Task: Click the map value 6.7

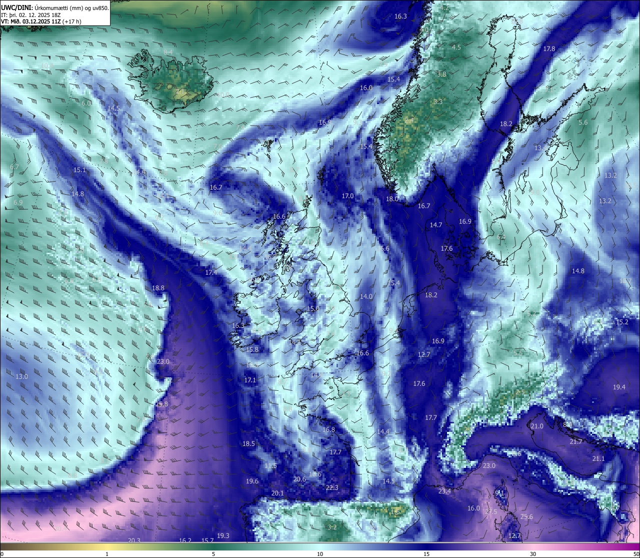Action: point(14,167)
